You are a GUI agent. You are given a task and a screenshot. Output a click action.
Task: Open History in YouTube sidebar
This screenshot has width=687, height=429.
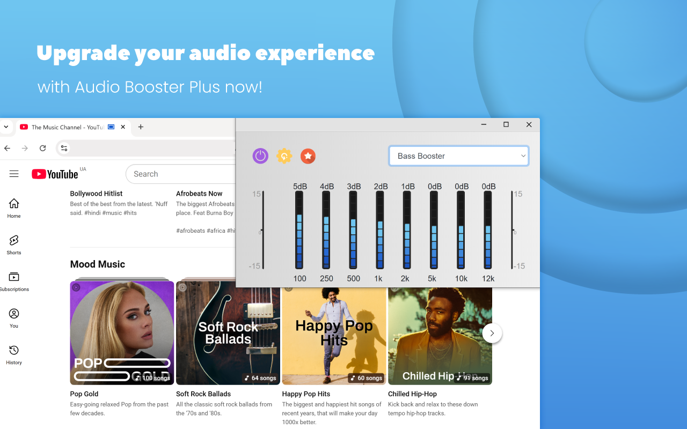click(x=14, y=355)
